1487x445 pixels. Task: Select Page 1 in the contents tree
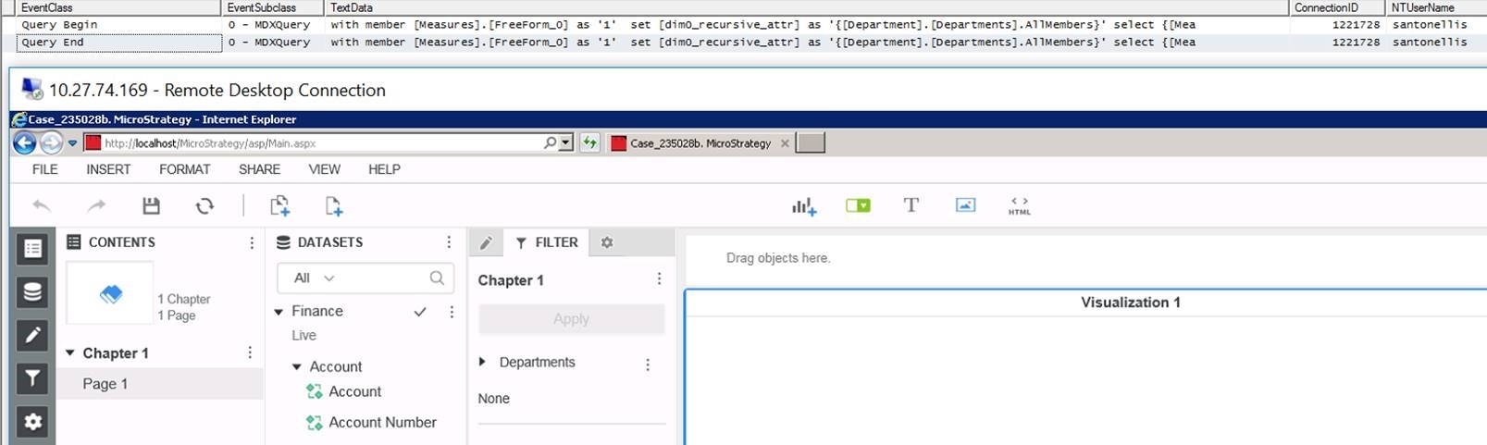pos(160,384)
